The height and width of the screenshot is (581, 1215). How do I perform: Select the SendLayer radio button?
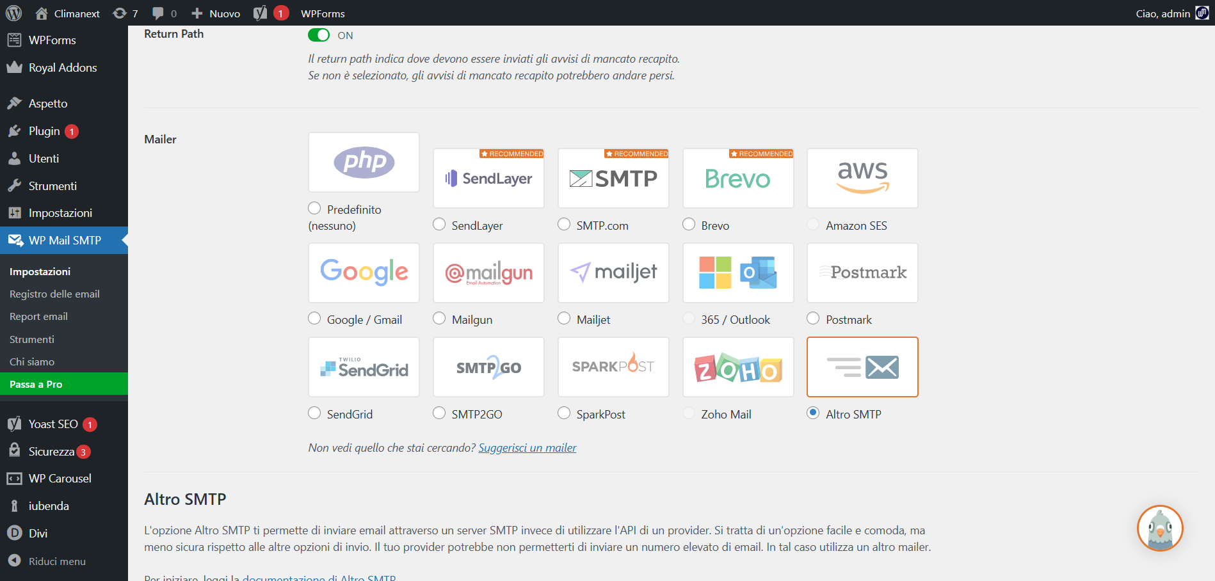[439, 224]
